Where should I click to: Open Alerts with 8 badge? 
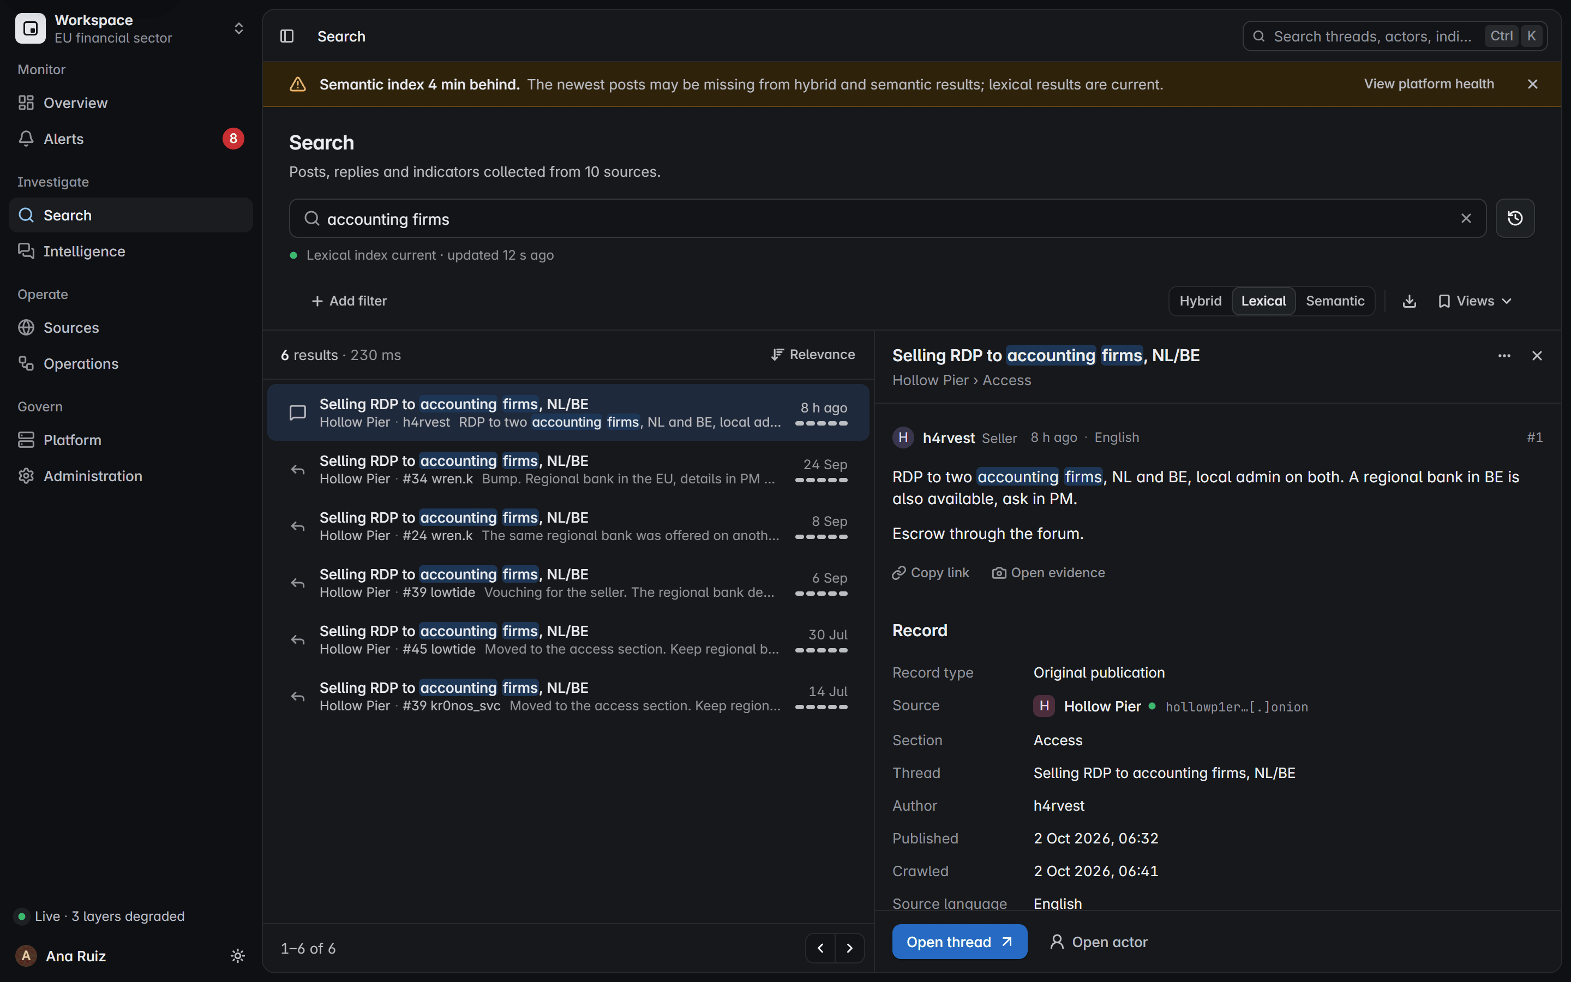130,139
